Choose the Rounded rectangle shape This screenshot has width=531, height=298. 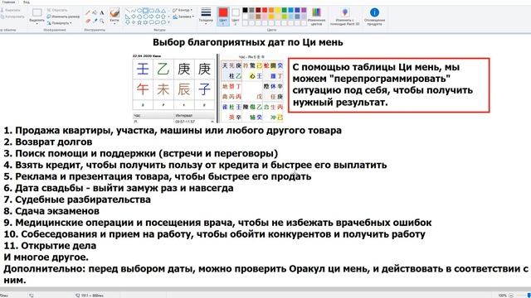pos(151,11)
